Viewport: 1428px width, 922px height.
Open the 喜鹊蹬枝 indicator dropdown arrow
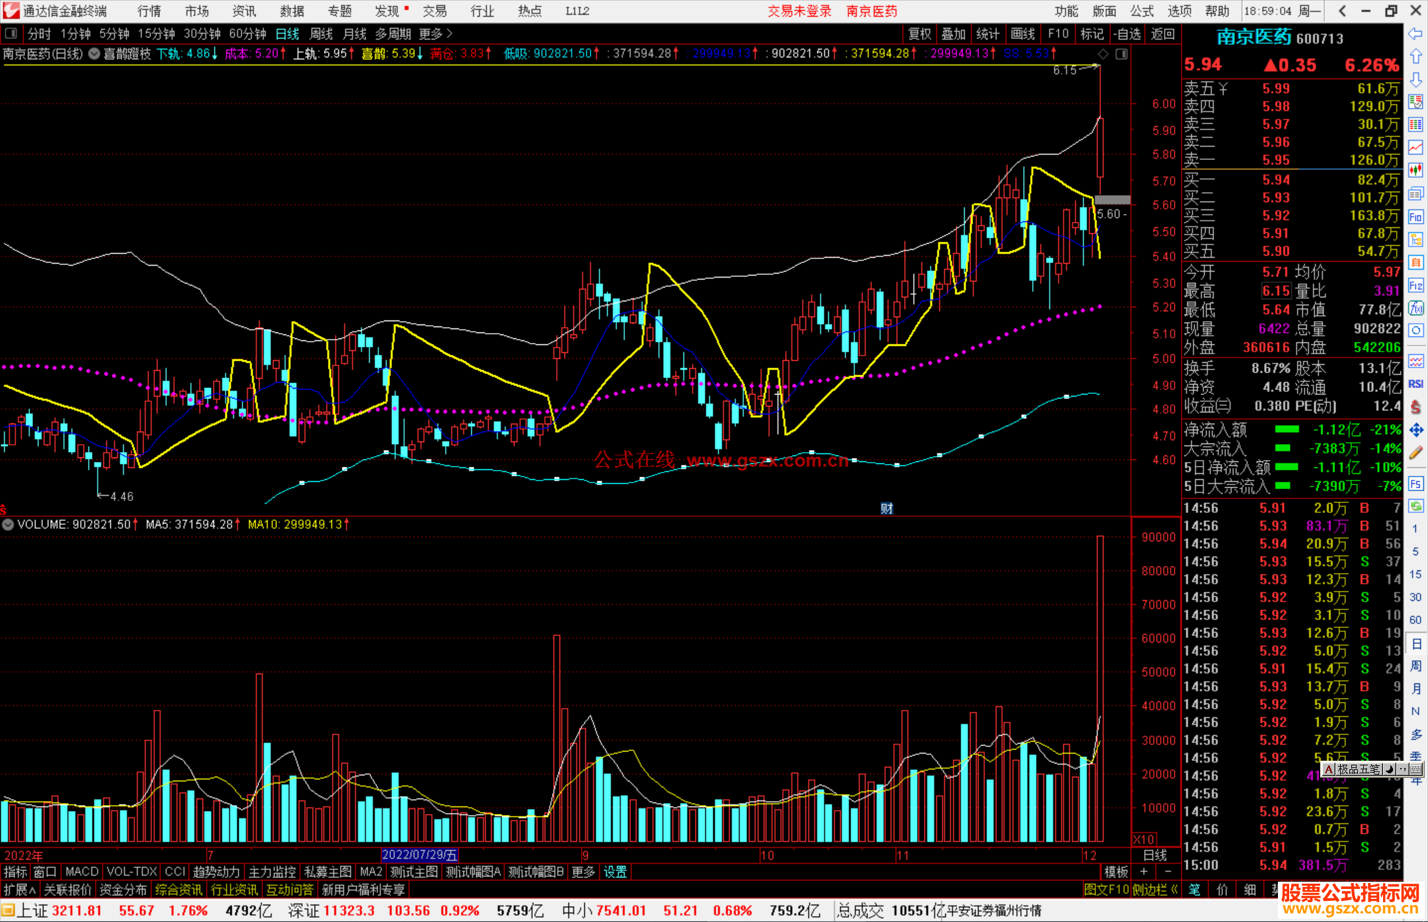click(95, 54)
